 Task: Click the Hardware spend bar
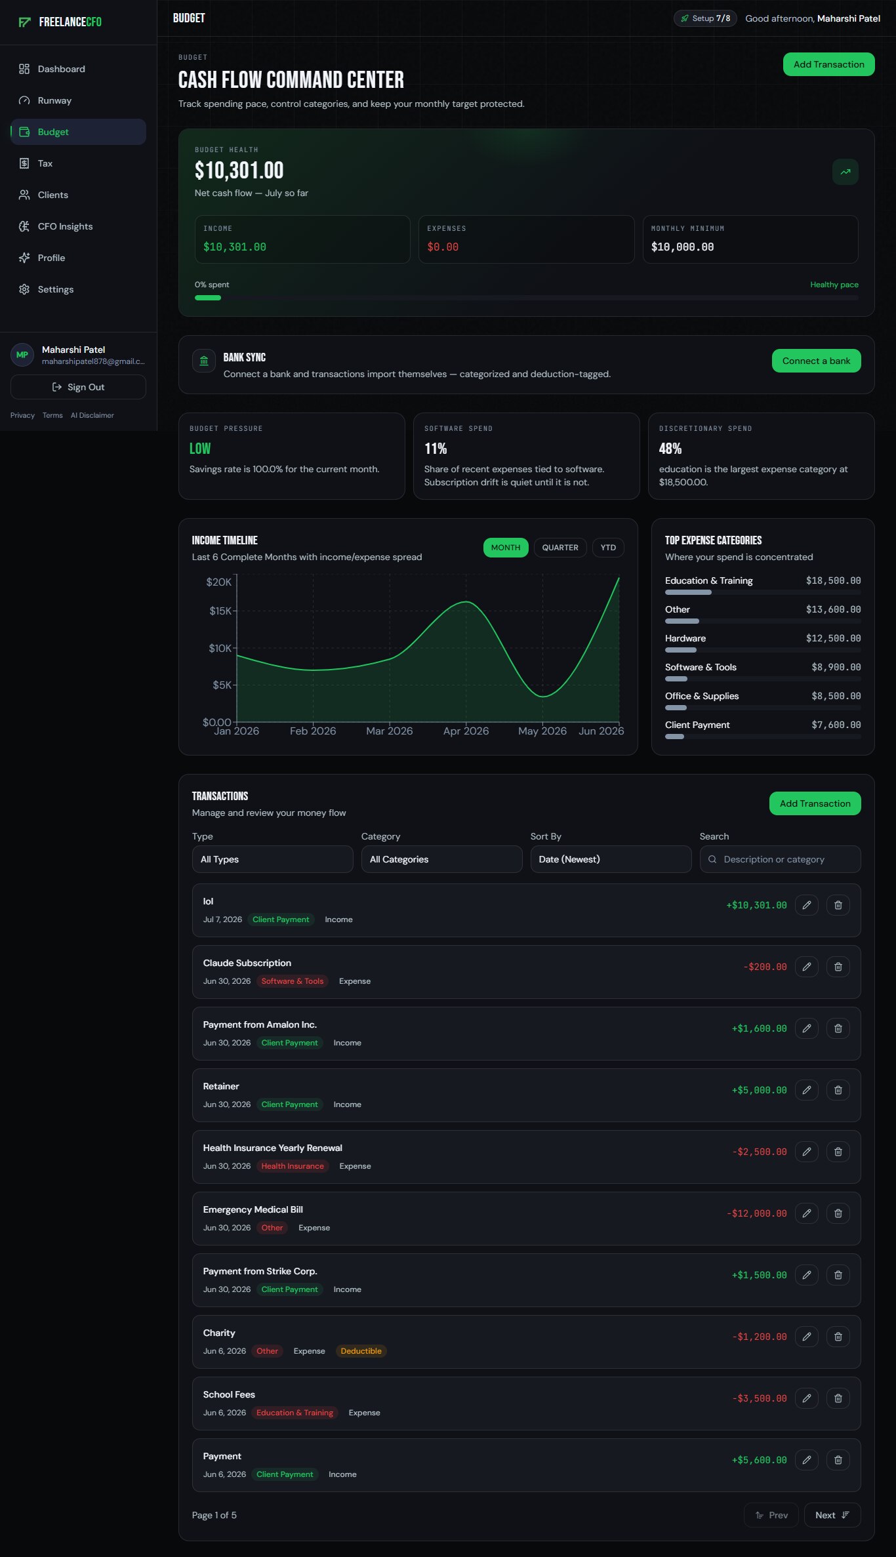763,650
